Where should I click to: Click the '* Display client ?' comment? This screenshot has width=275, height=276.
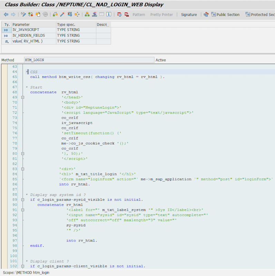coord(47,261)
